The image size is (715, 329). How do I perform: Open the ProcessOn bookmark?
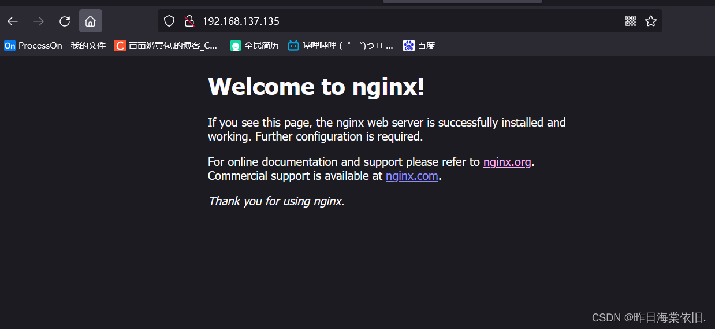point(55,46)
